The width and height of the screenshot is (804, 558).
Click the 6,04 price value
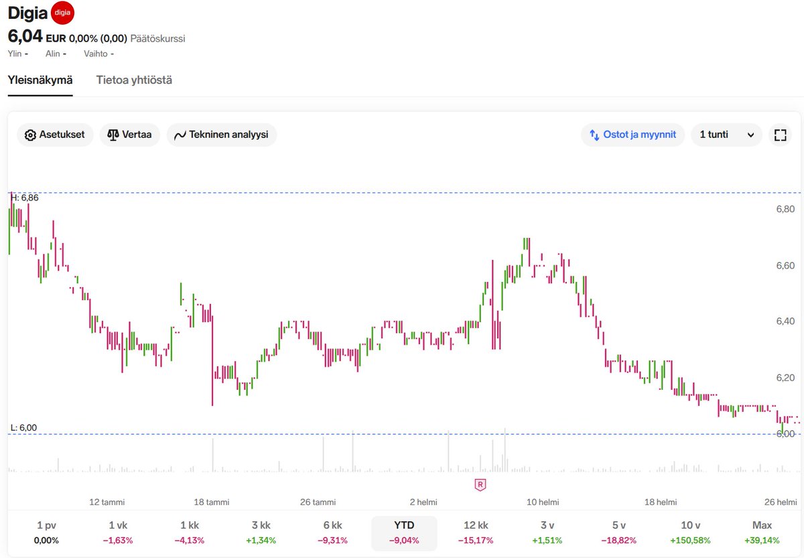[25, 38]
